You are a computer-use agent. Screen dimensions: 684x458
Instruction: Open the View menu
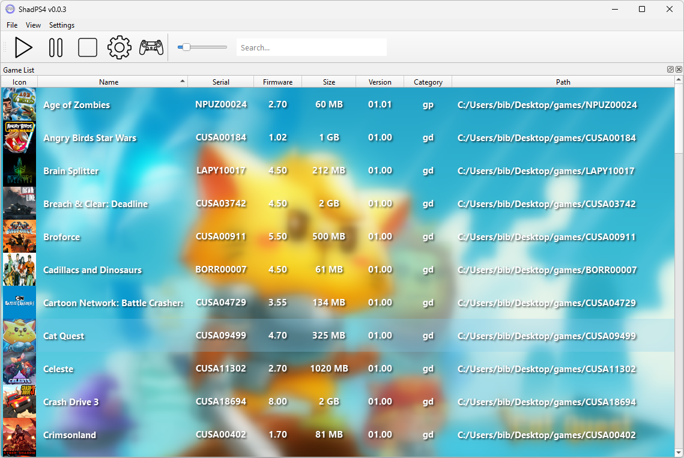(33, 25)
